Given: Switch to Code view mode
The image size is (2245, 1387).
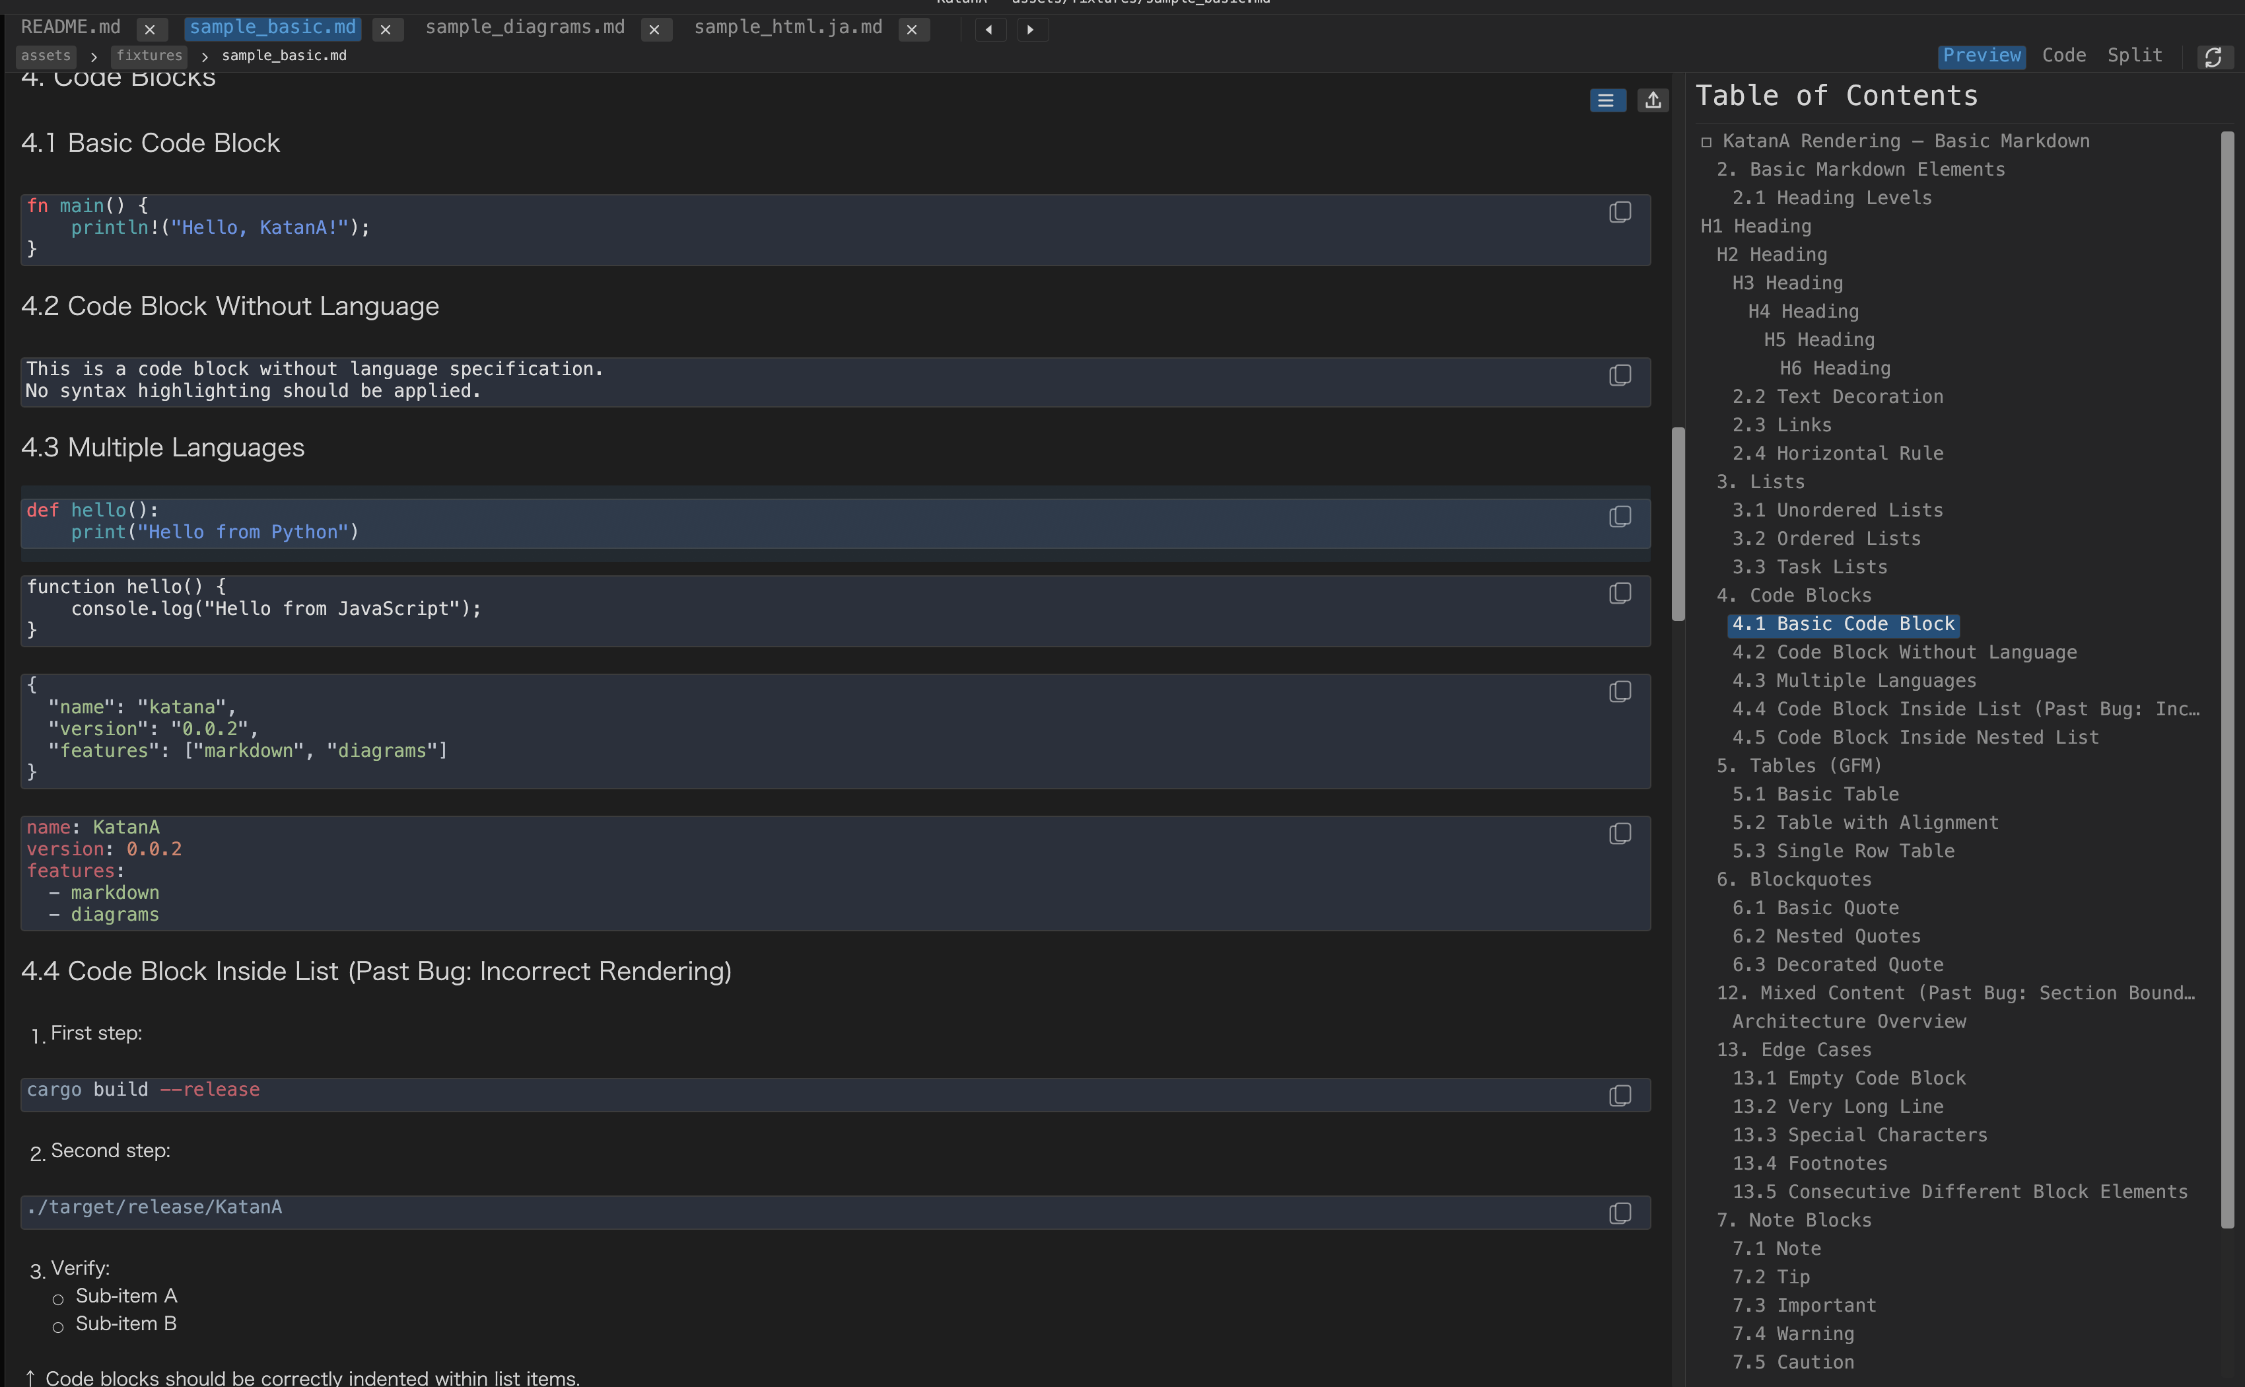Looking at the screenshot, I should pos(2063,55).
